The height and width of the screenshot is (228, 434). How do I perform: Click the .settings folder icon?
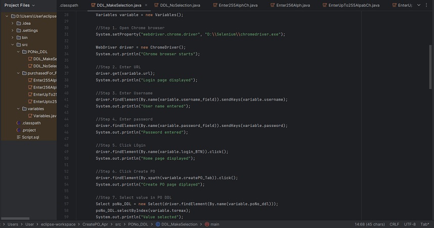tap(19, 30)
